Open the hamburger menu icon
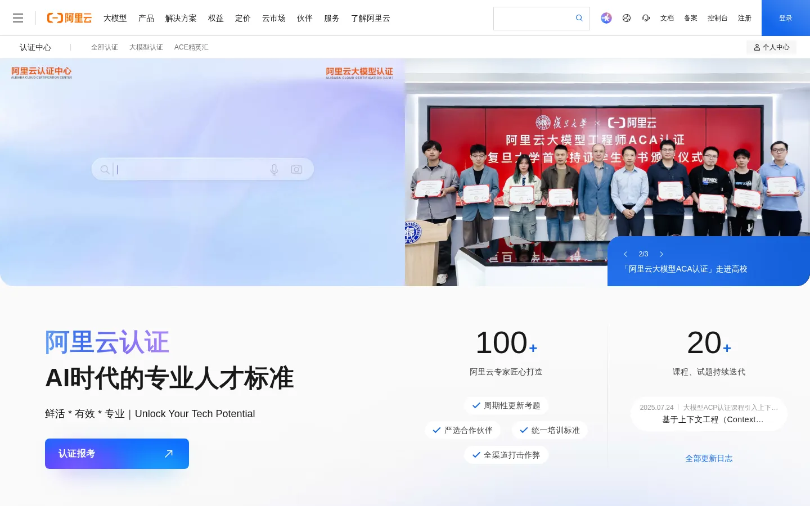The height and width of the screenshot is (506, 810). (x=18, y=18)
